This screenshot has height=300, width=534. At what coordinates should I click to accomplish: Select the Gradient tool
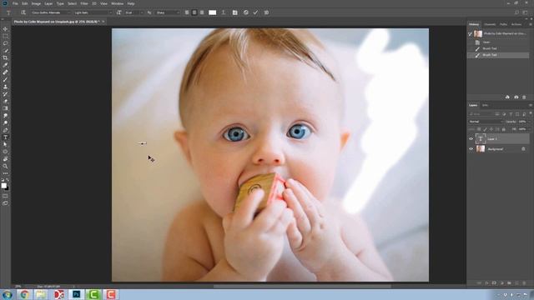point(5,108)
